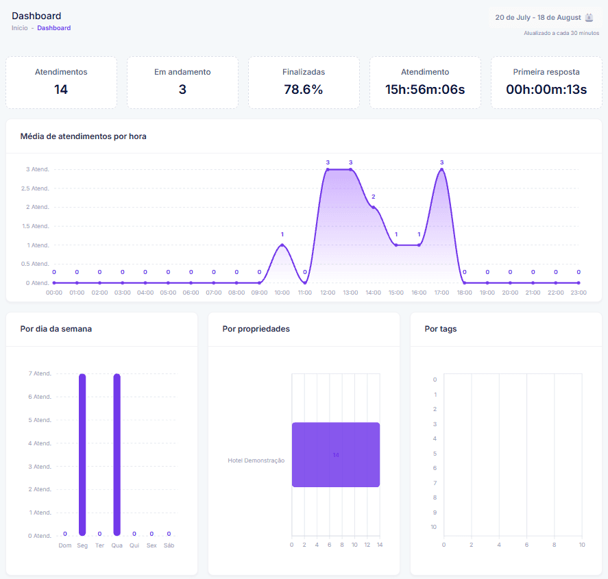This screenshot has height=579, width=608.
Task: Click the 18:00 data point on chart
Action: pos(465,283)
